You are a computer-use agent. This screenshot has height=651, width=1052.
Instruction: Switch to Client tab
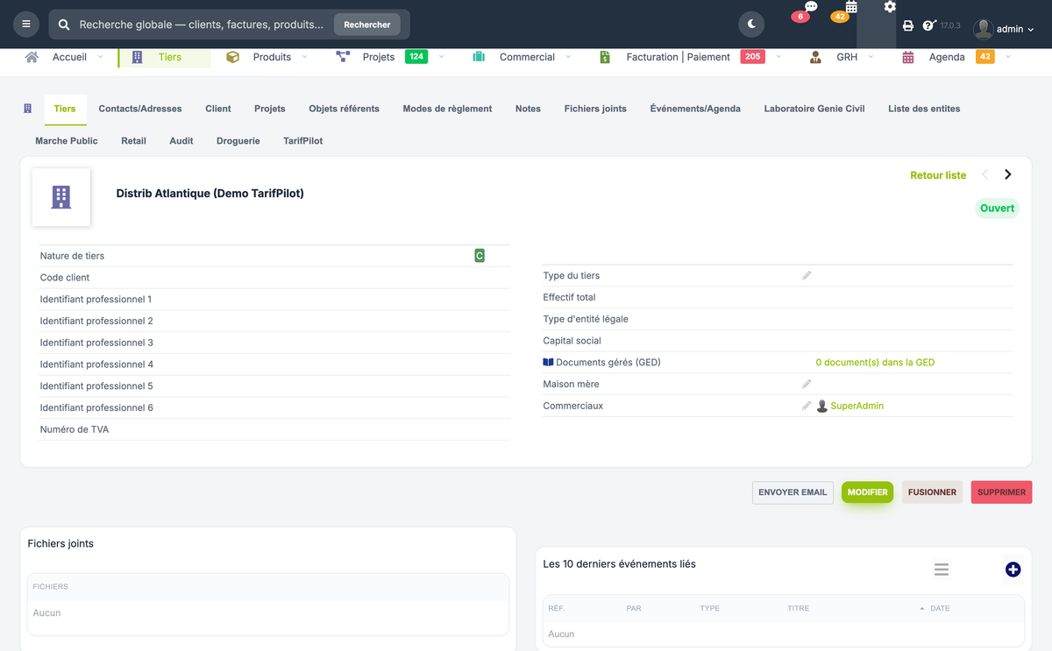click(218, 109)
